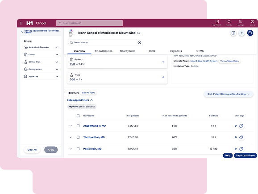Click the mail contact icon button
258x194 pixels.
click(x=250, y=33)
